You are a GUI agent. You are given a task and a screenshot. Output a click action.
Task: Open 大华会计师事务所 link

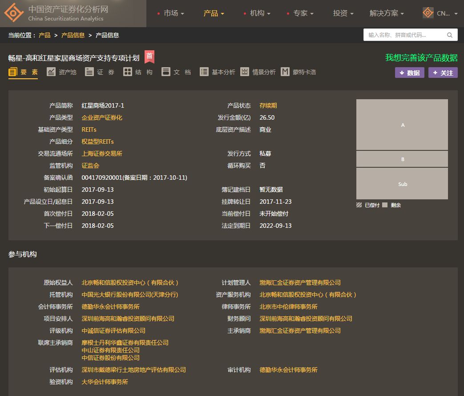click(105, 382)
